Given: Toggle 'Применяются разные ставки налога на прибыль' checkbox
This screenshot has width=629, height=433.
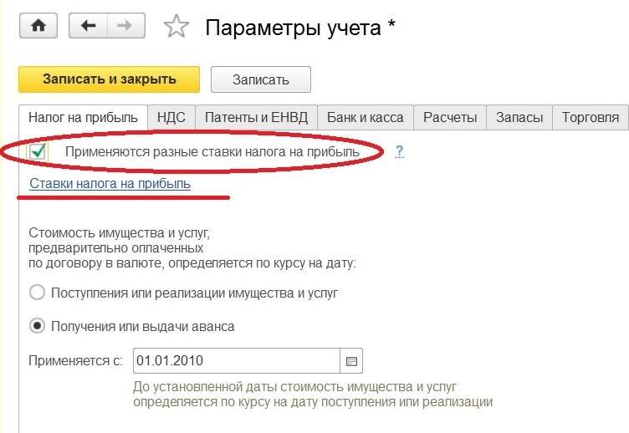Looking at the screenshot, I should [38, 151].
